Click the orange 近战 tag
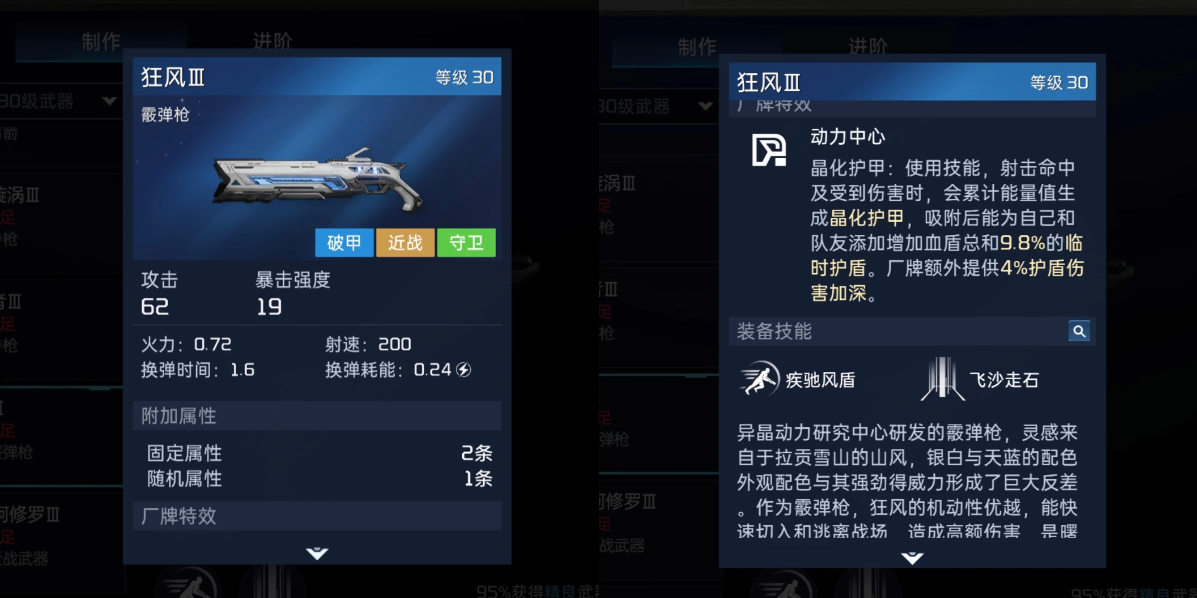The image size is (1197, 598). pos(405,242)
